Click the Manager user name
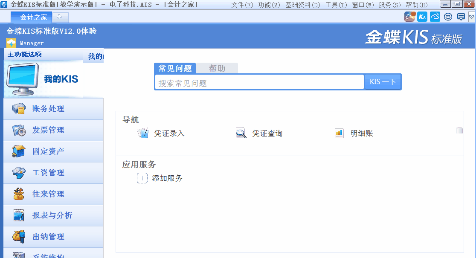This screenshot has height=258, width=476. 32,43
